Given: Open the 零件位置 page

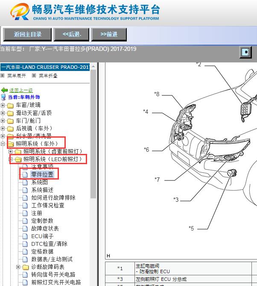Looking at the screenshot, I should click(x=42, y=174).
